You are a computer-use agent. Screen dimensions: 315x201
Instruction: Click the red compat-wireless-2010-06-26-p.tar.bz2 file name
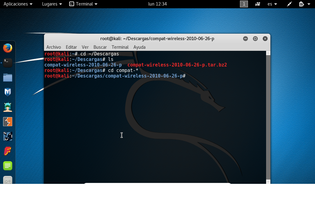tap(177, 65)
